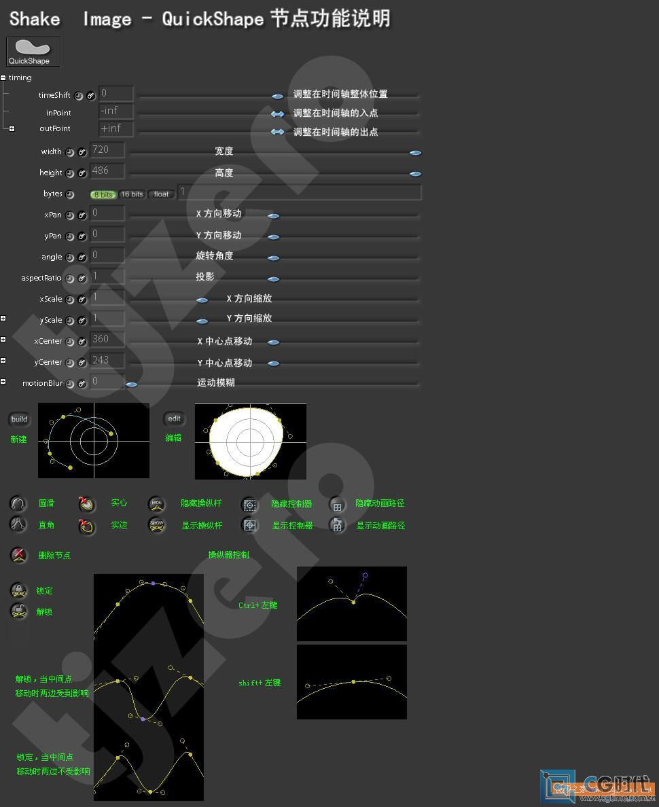659x807 pixels.
Task: Collapse the timing parameter group
Action: tap(3, 77)
